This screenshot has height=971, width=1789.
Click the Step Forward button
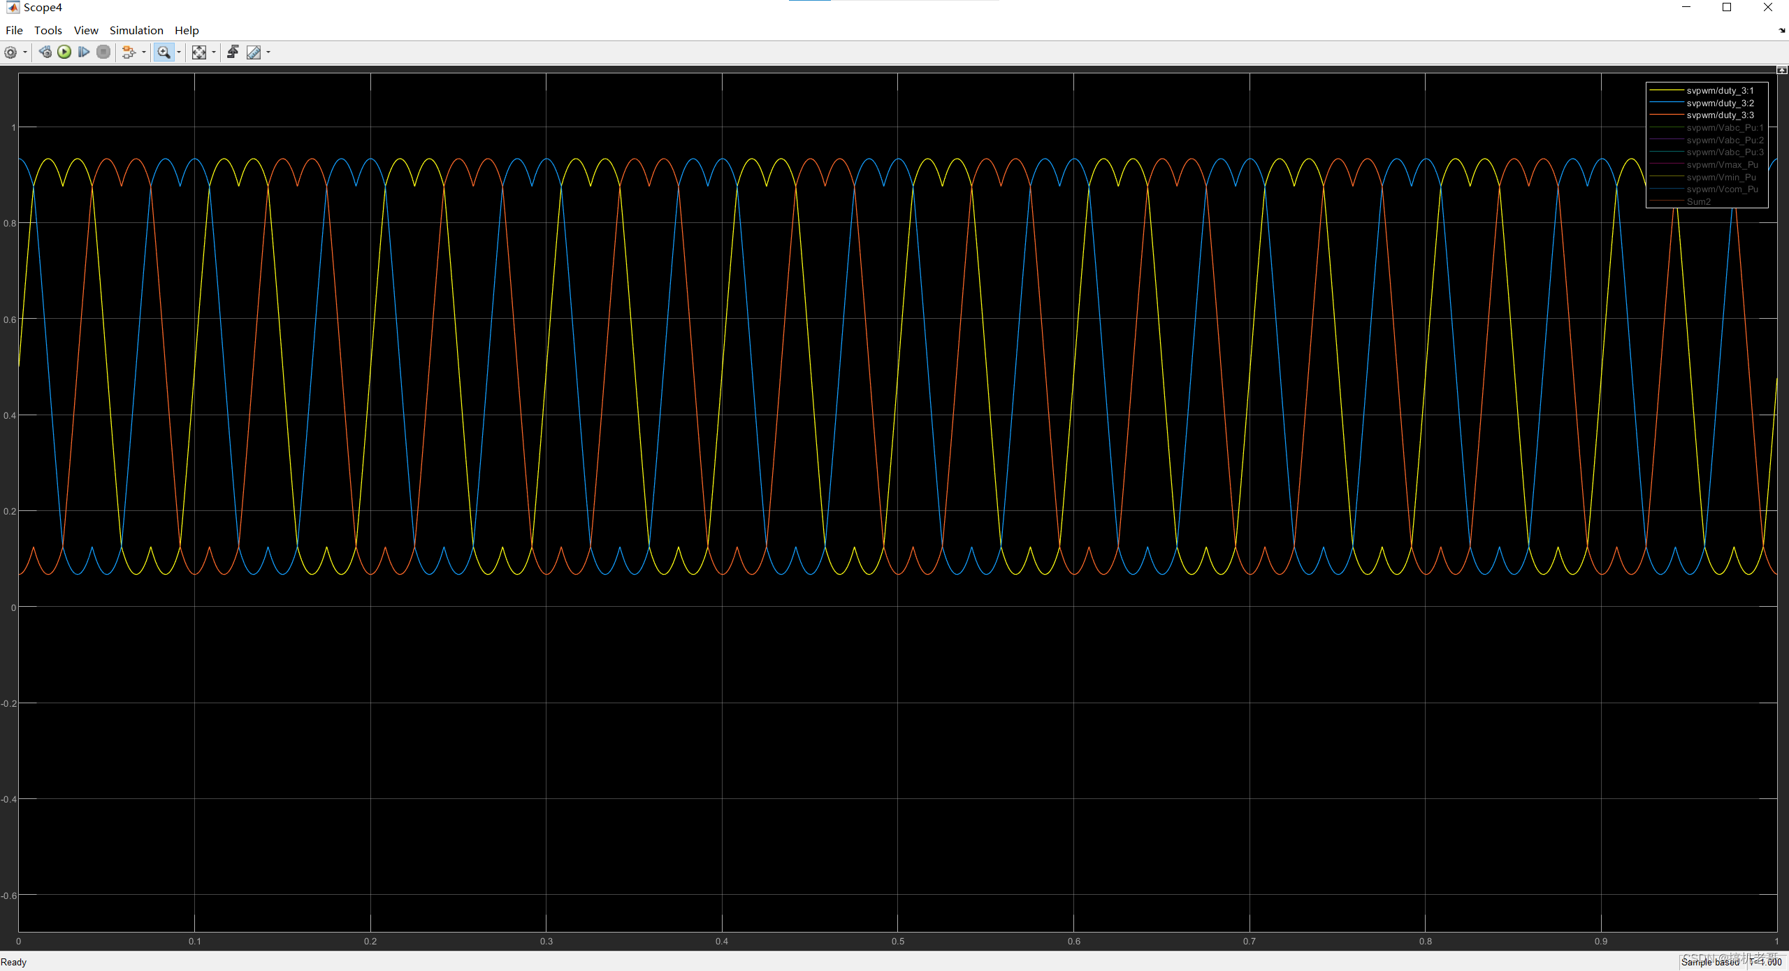(84, 52)
